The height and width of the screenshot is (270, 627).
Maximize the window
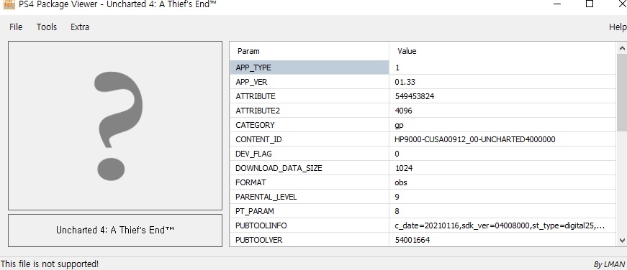pos(590,4)
